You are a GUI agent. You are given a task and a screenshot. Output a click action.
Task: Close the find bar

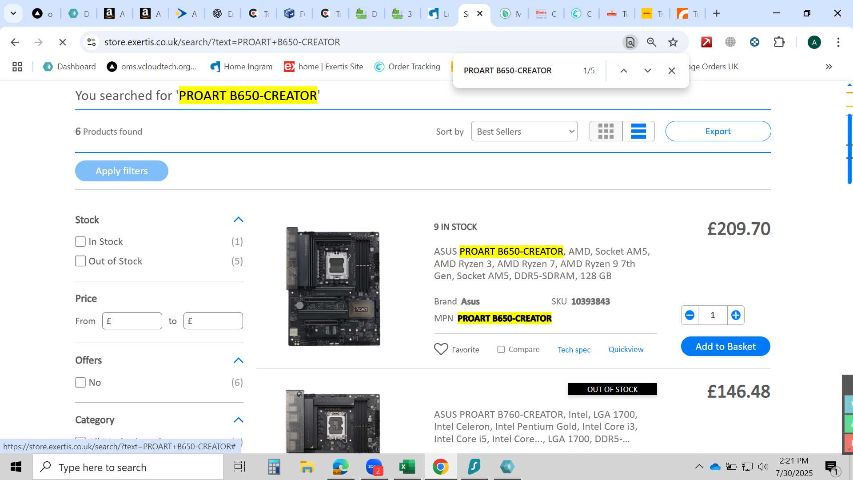tap(672, 71)
